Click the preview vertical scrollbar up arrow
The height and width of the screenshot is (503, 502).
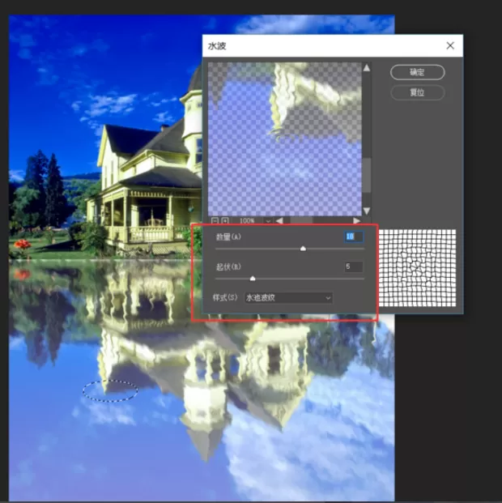point(366,68)
